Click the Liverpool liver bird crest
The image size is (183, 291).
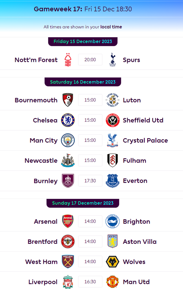point(68,282)
